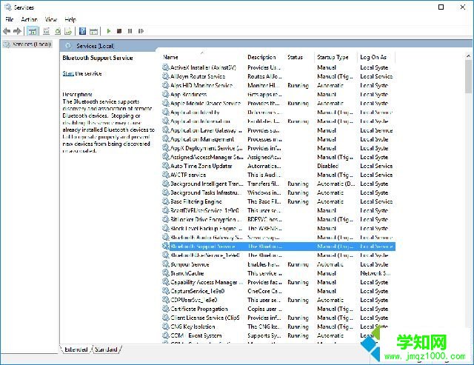Switch to the Extended tab
474x365 pixels.
(x=76, y=349)
